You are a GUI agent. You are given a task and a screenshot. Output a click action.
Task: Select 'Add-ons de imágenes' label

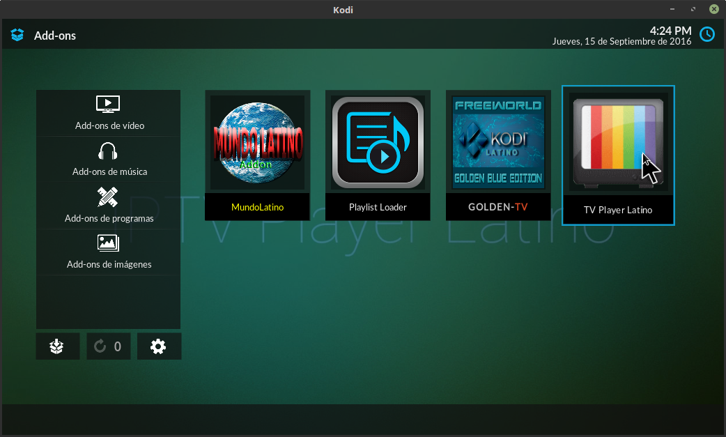pyautogui.click(x=109, y=264)
